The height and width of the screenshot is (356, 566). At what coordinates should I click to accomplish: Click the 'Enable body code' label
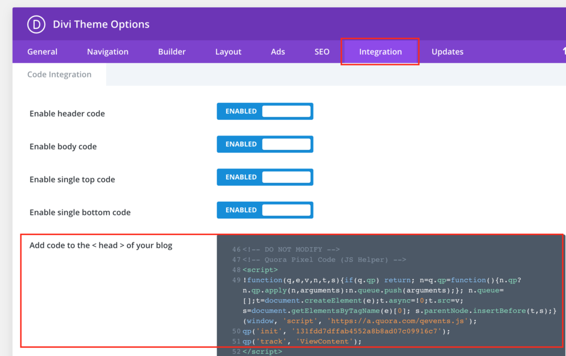click(63, 146)
